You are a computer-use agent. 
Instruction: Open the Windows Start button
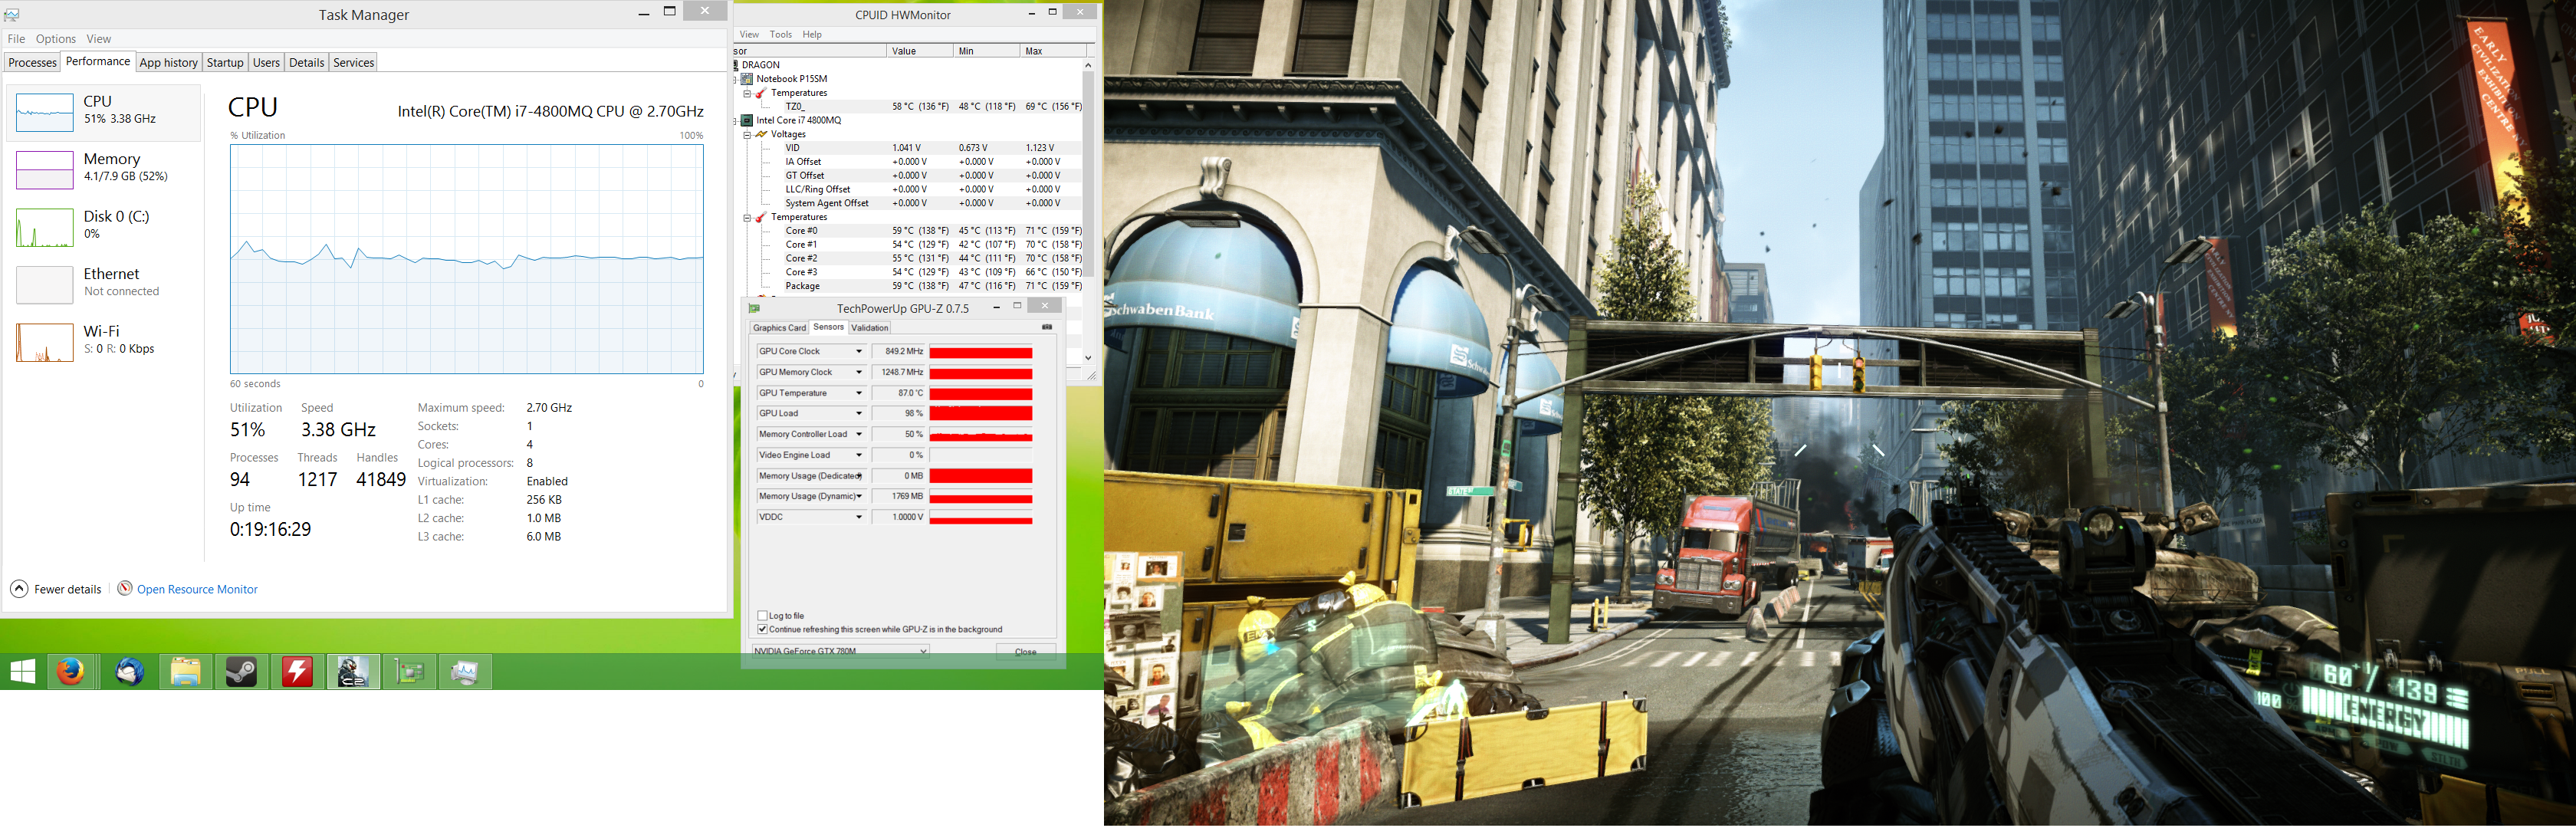click(22, 672)
